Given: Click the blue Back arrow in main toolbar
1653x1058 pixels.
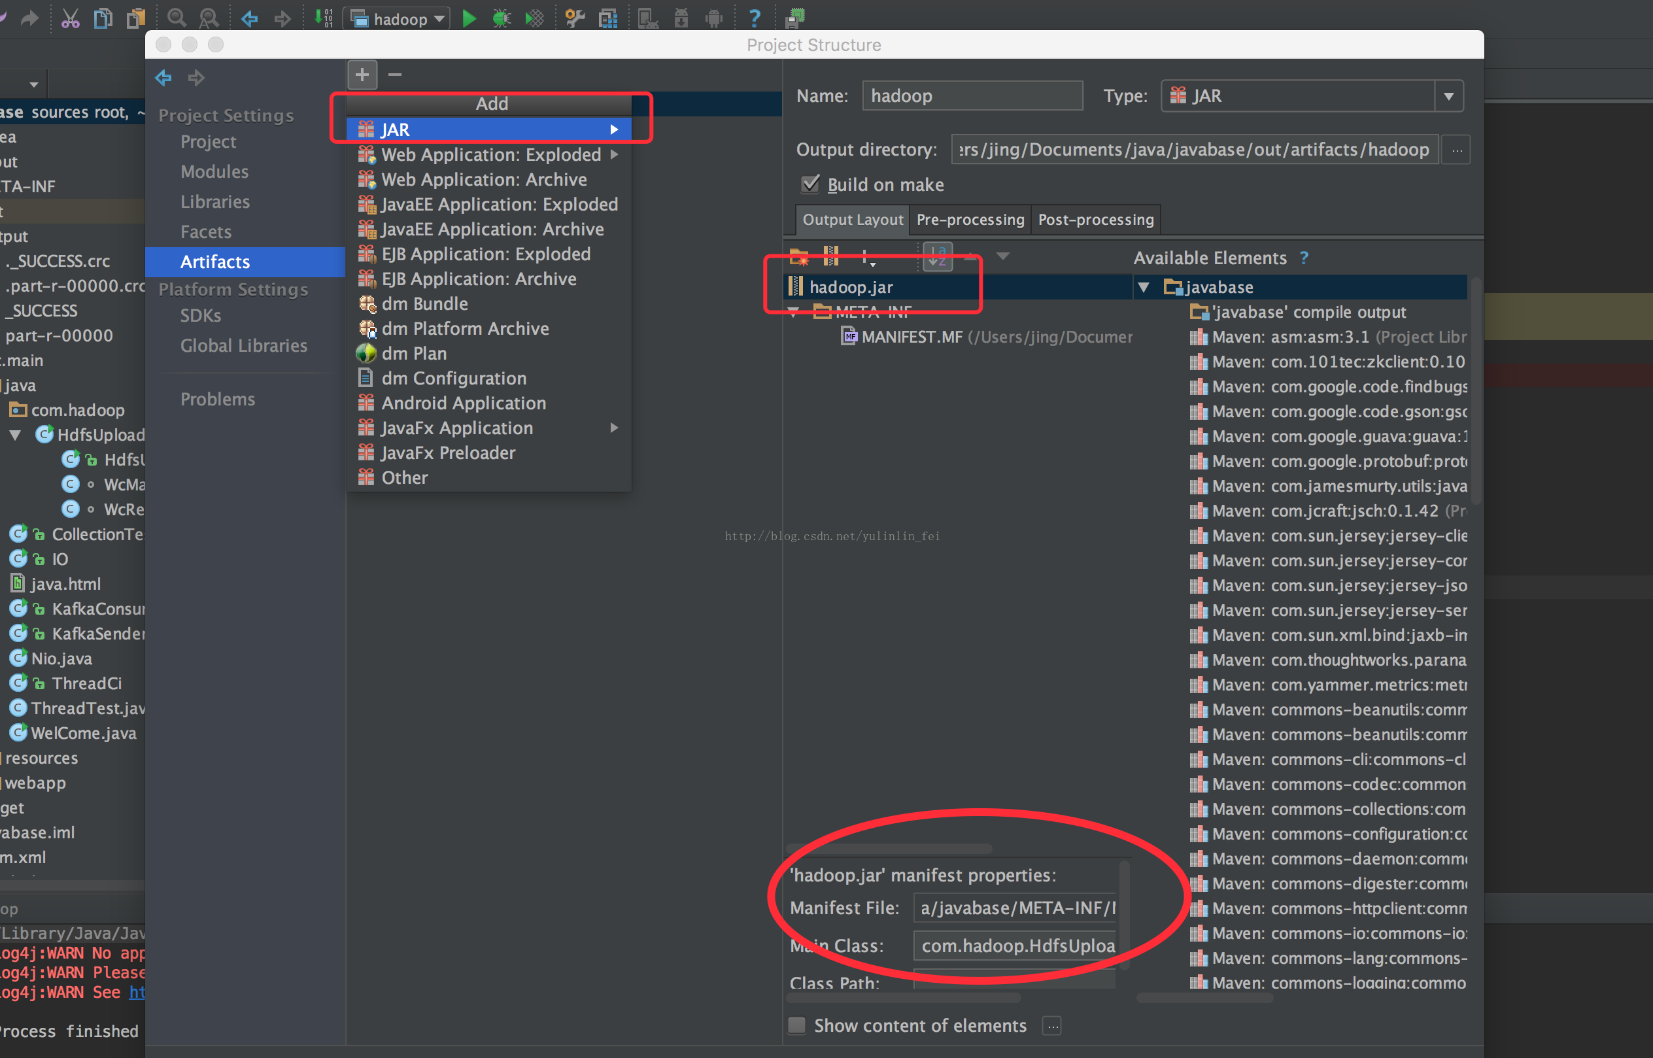Looking at the screenshot, I should (x=249, y=18).
